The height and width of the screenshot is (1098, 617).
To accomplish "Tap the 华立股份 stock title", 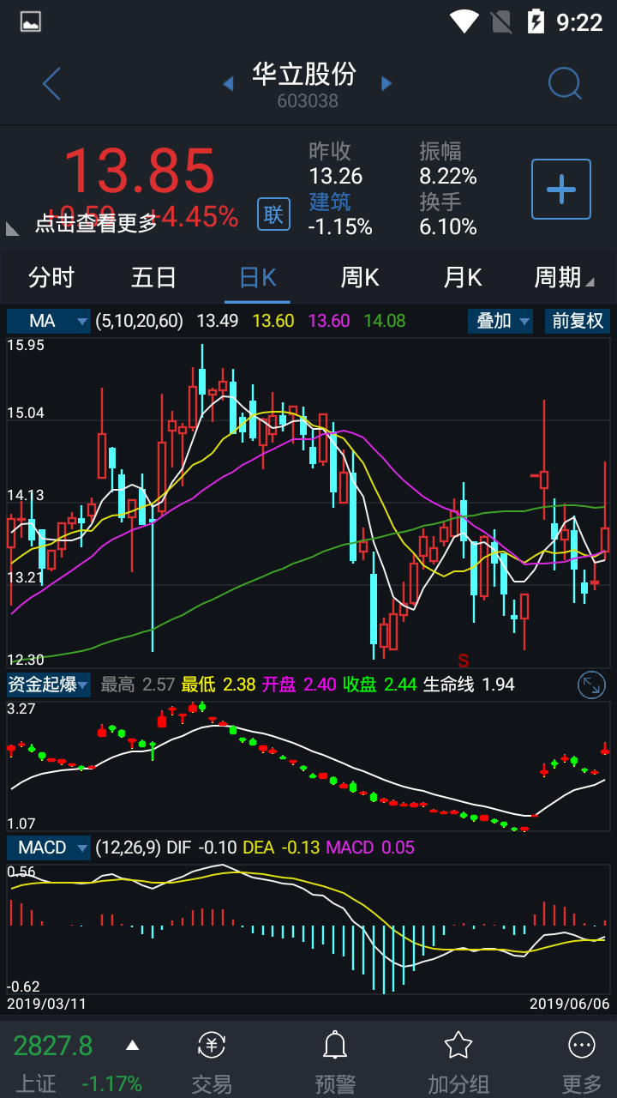I will (303, 74).
